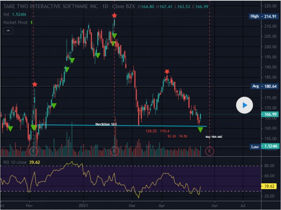The image size is (281, 210).
Task: Click the 200.00 price axis label
Action: (x=270, y=47)
